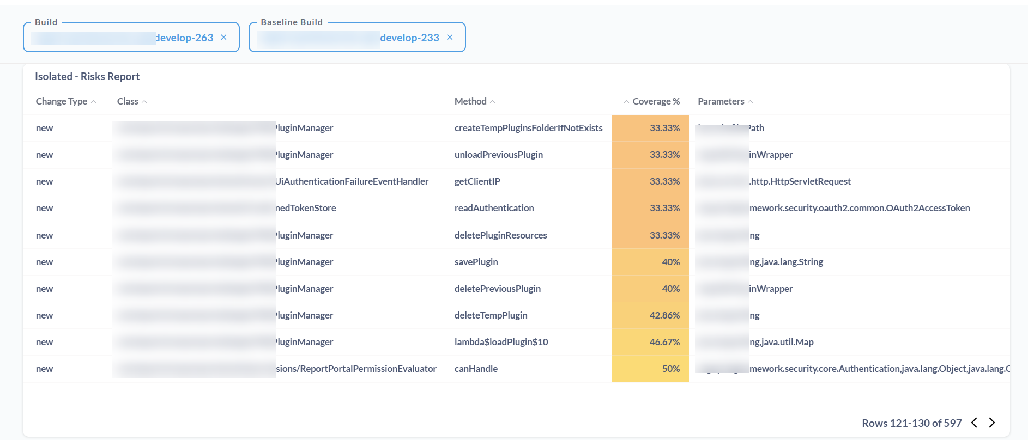Screen dimensions: 1028x440
Task: Select getClientIP method cell
Action: click(477, 181)
